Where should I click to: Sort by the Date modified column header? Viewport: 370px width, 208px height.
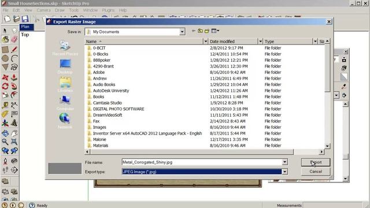point(233,42)
